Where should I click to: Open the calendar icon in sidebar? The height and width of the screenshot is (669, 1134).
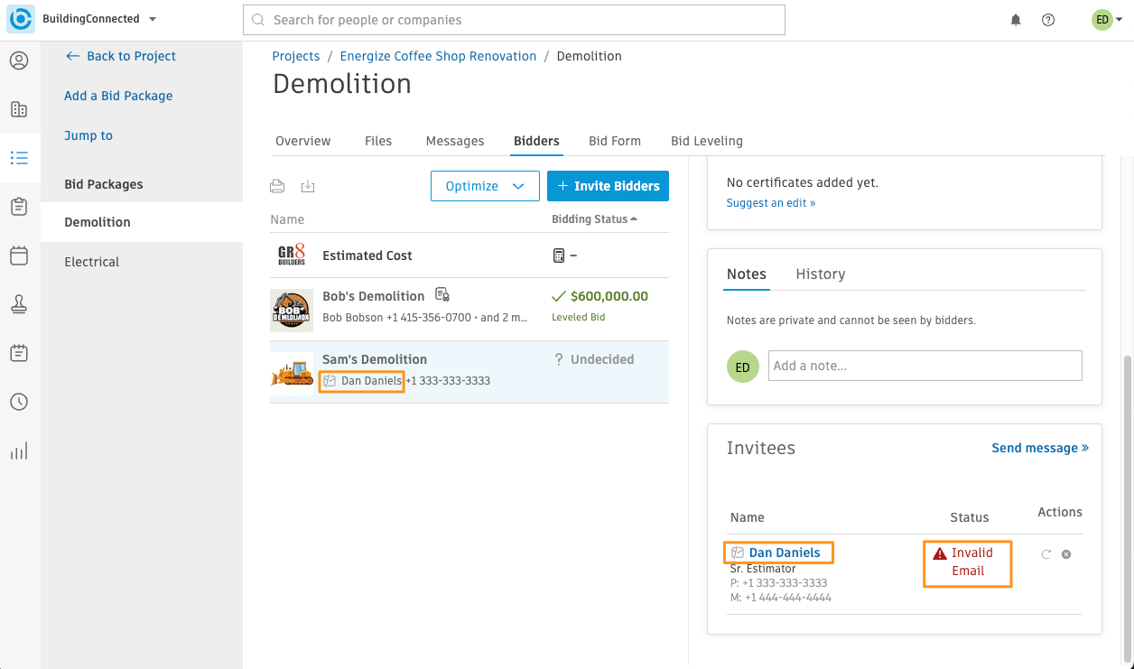coord(19,256)
